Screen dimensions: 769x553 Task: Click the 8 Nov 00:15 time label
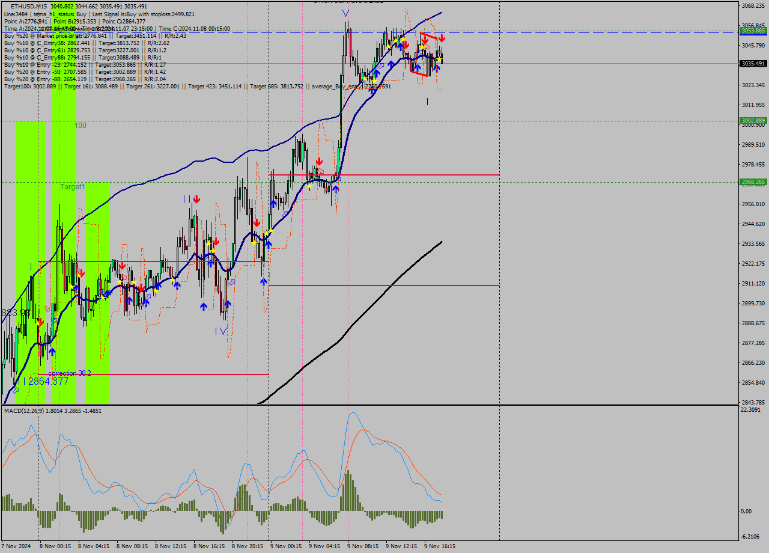[x=55, y=546]
